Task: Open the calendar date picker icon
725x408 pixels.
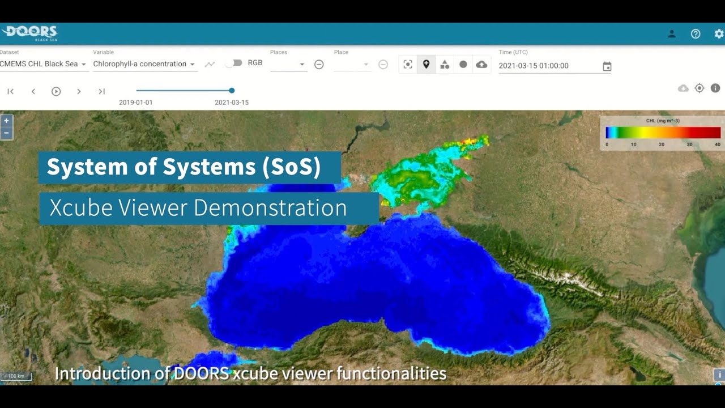Action: [607, 66]
